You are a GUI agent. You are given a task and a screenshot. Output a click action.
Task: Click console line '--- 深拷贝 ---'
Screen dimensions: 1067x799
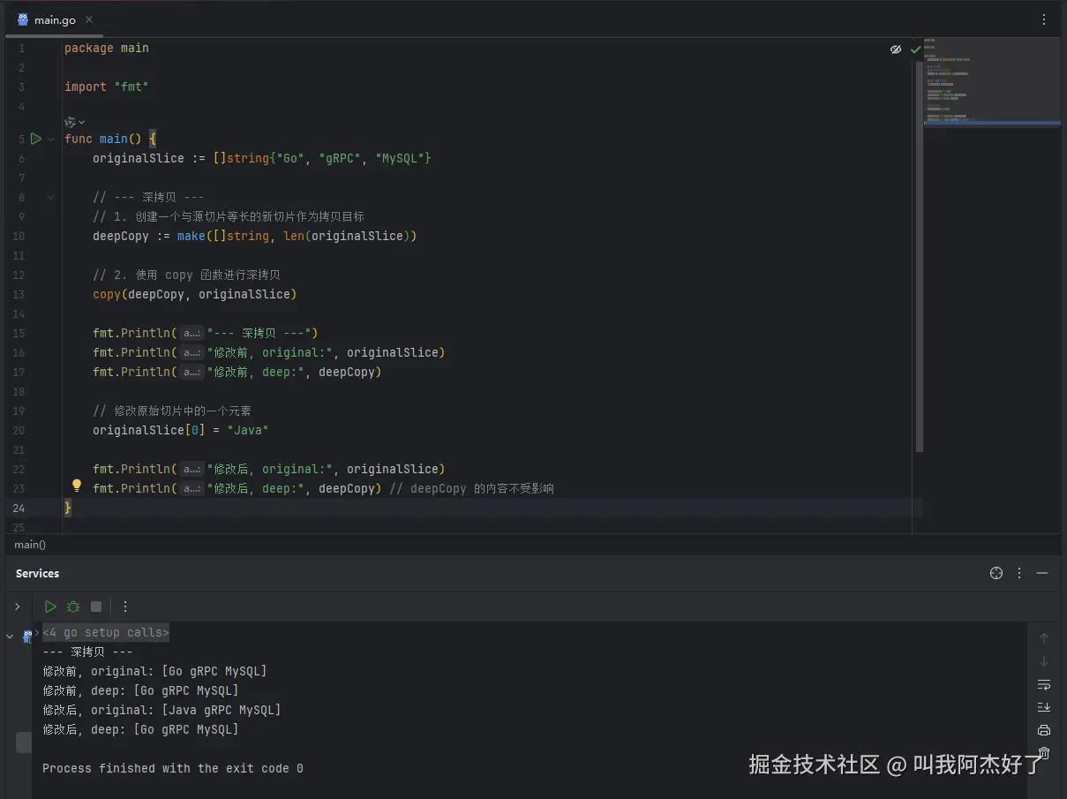coord(87,652)
